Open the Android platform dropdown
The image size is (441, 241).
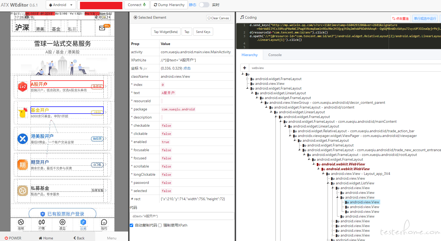click(61, 5)
